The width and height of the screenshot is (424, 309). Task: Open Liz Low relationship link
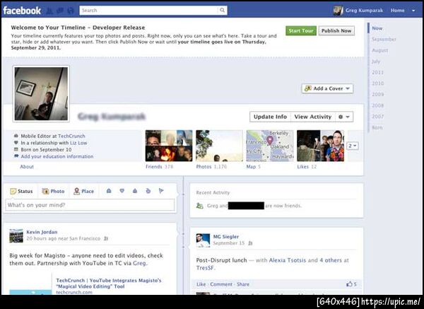[x=78, y=143]
